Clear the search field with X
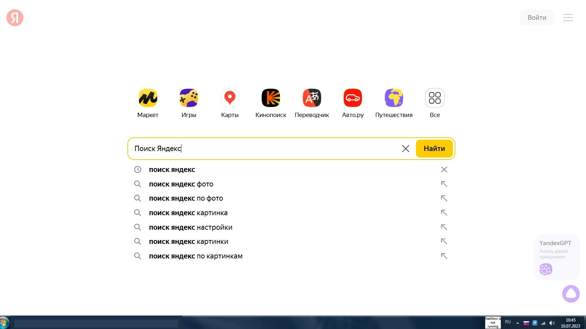The height and width of the screenshot is (329, 586). [x=406, y=149]
